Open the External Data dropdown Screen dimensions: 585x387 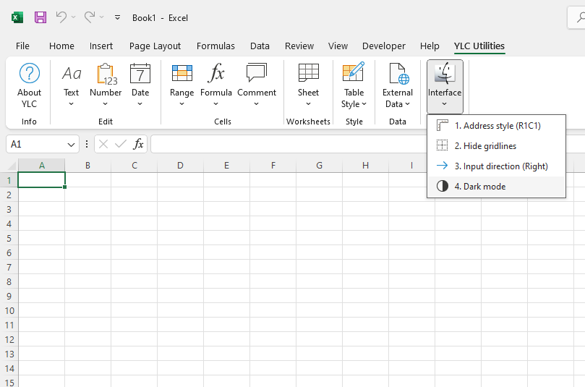point(398,98)
